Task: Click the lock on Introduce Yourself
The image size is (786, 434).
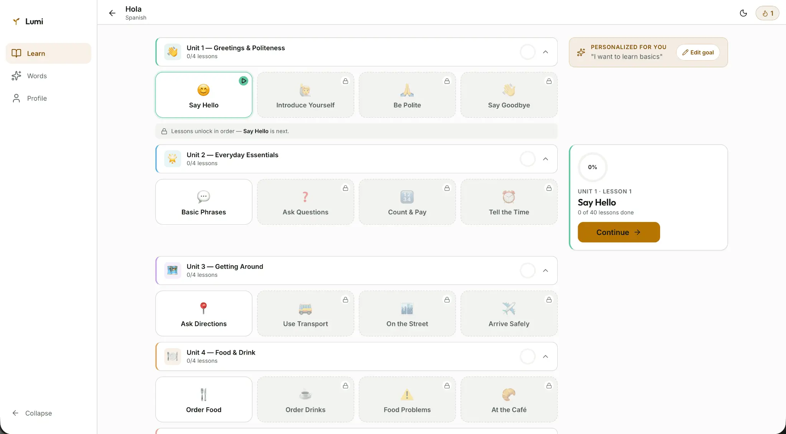Action: [x=345, y=81]
